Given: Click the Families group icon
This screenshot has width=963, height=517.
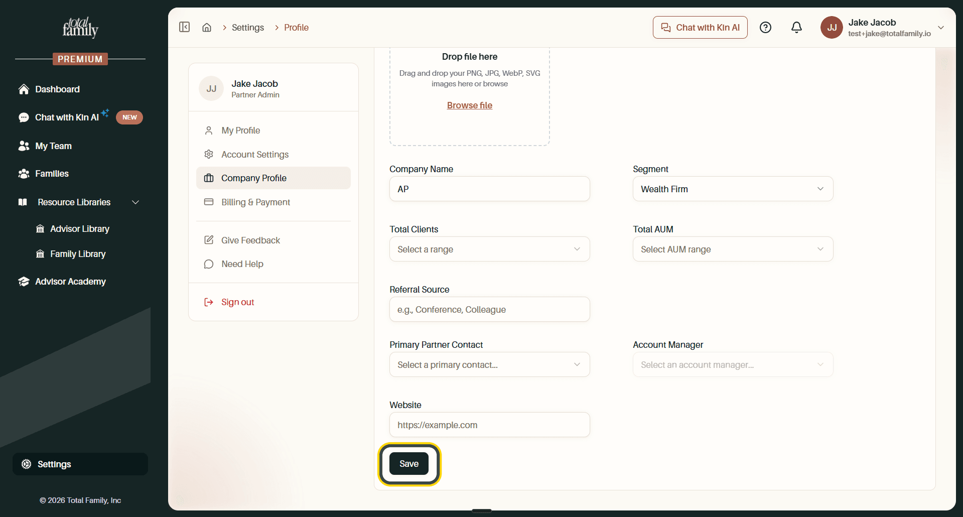Looking at the screenshot, I should pyautogui.click(x=24, y=174).
